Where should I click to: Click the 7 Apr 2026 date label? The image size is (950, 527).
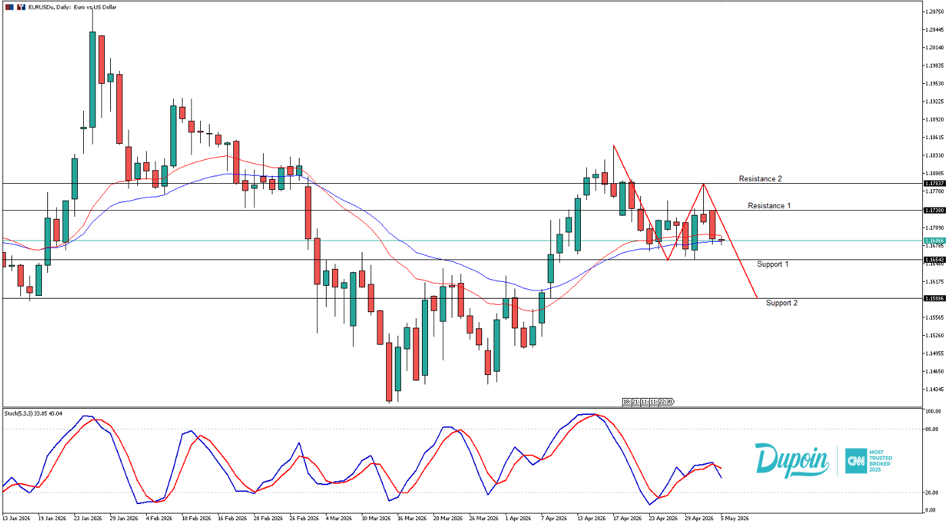pyautogui.click(x=554, y=518)
